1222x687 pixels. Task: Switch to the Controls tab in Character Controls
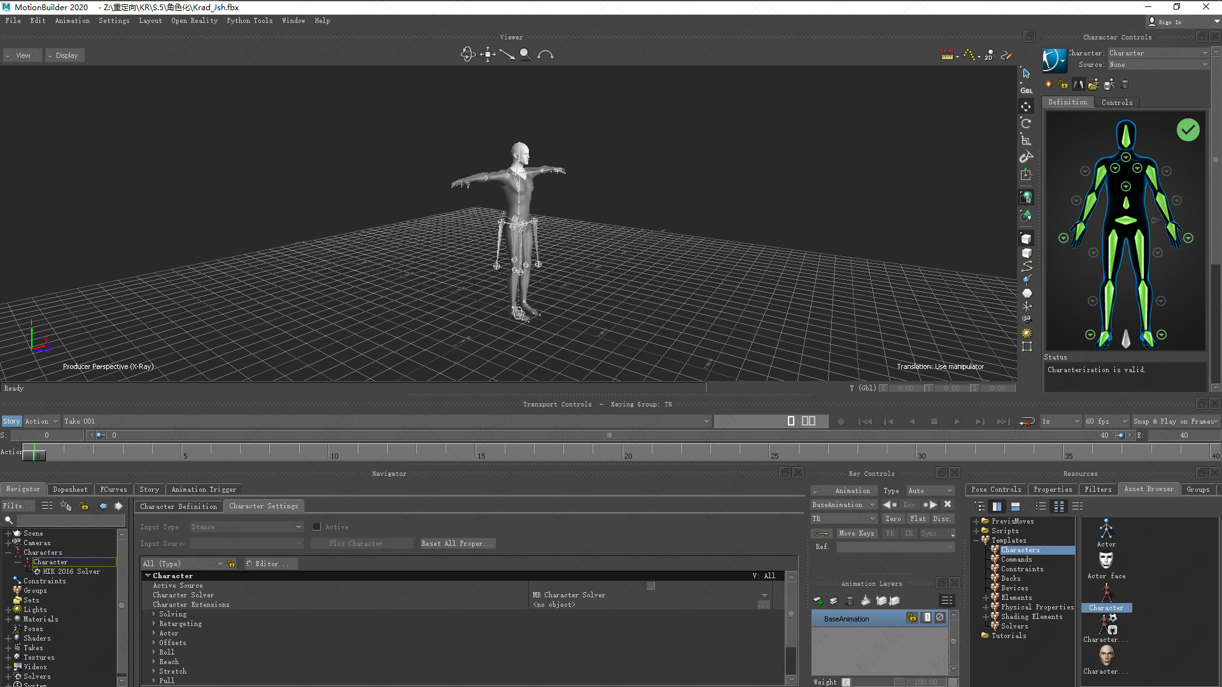[1118, 102]
